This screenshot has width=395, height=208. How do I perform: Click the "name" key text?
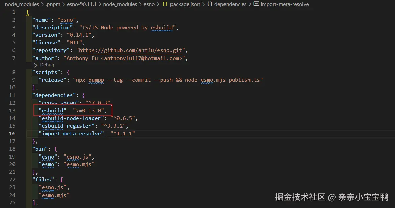[42, 20]
